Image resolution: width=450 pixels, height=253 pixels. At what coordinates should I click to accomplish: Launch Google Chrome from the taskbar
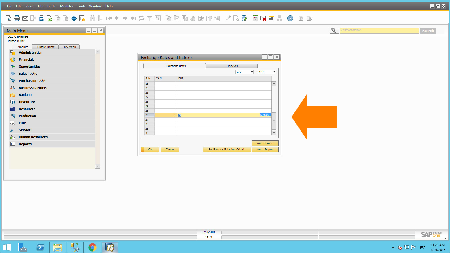[x=92, y=247]
